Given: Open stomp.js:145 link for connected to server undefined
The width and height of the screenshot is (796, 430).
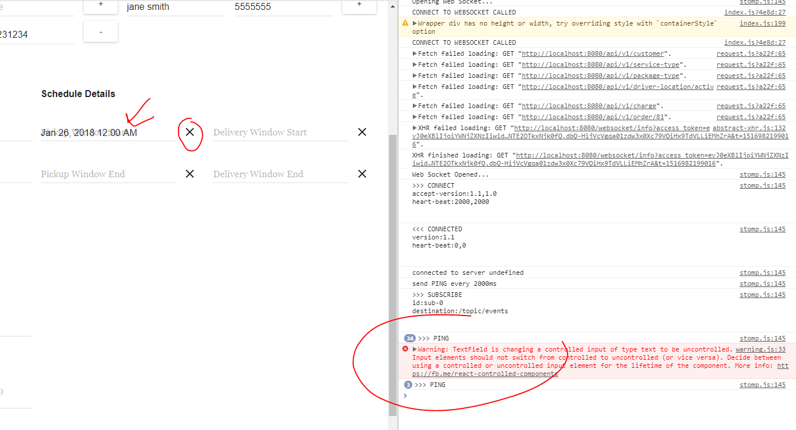Looking at the screenshot, I should click(x=763, y=273).
